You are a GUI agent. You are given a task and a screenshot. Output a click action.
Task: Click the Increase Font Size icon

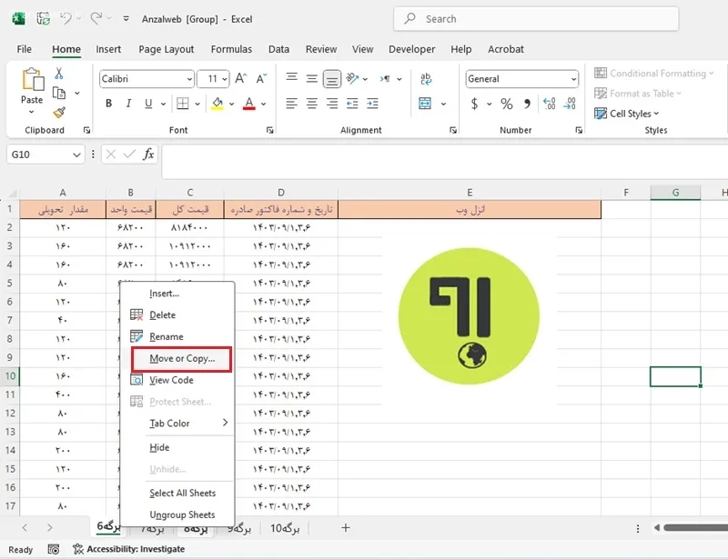pyautogui.click(x=240, y=78)
